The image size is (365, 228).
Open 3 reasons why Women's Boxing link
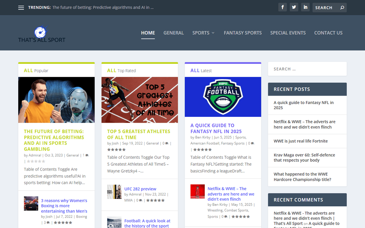64,206
